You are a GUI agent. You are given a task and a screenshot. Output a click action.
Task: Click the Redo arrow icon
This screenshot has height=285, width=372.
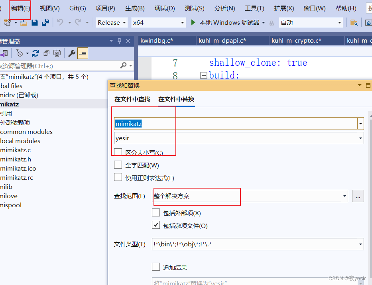click(x=78, y=23)
